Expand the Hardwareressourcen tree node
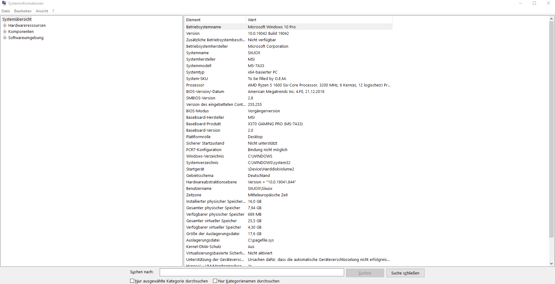The width and height of the screenshot is (555, 284). 5,26
